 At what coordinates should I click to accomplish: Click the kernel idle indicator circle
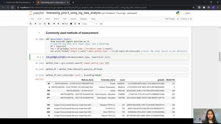(x=191, y=19)
